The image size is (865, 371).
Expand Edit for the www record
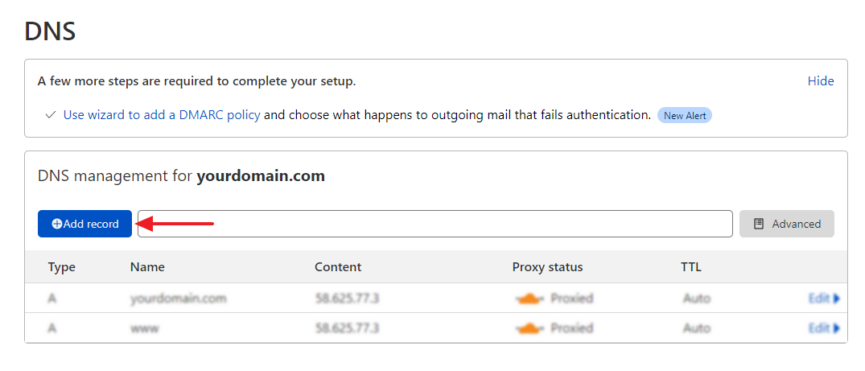click(x=824, y=328)
